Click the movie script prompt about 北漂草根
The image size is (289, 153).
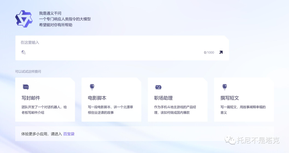(110, 110)
